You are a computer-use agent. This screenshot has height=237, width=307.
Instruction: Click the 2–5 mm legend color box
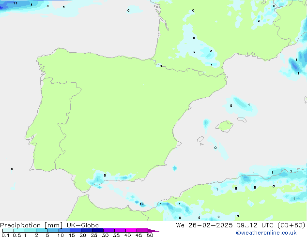point(42,231)
